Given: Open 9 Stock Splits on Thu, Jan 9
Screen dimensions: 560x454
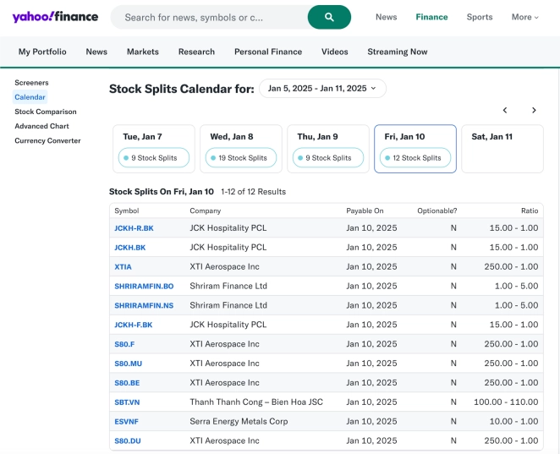Looking at the screenshot, I should coord(328,158).
